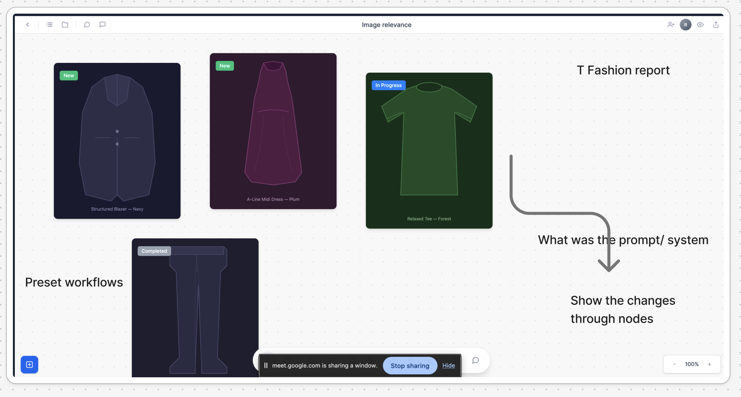
Task: Open the comment bubble at bottom right
Action: click(475, 360)
